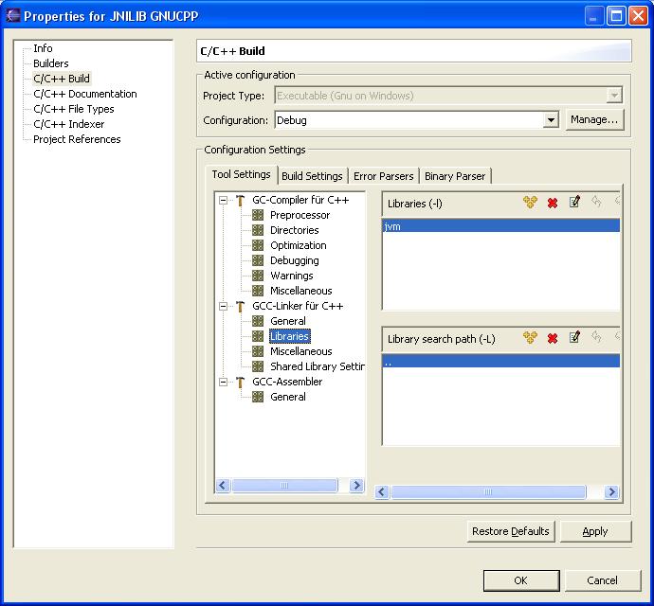Collapse the GCC-Assembler node
The image size is (654, 606).
point(223,382)
